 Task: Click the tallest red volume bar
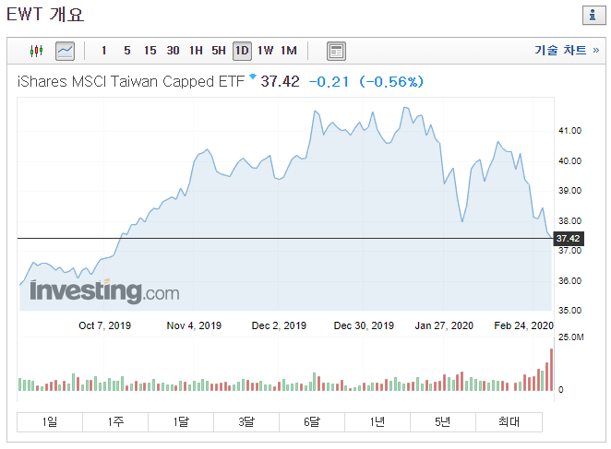551,370
